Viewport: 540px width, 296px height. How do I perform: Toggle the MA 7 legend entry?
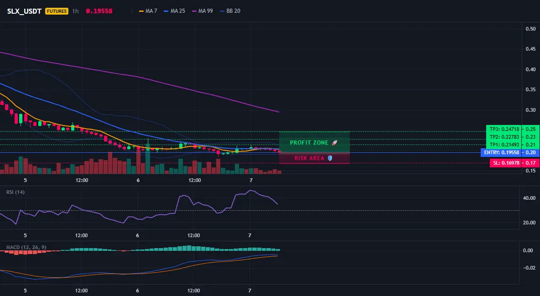click(x=148, y=11)
